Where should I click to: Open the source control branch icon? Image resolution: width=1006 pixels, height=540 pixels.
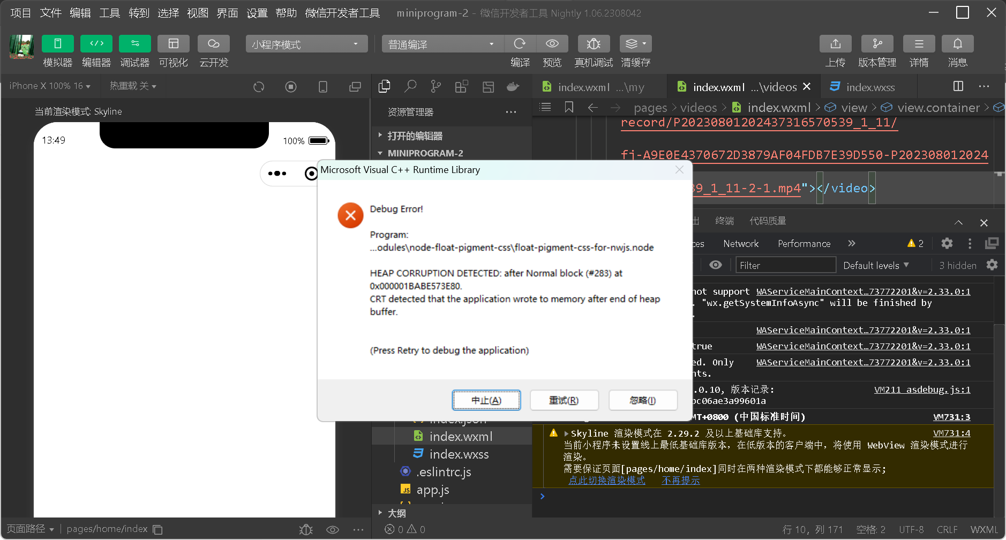(436, 86)
